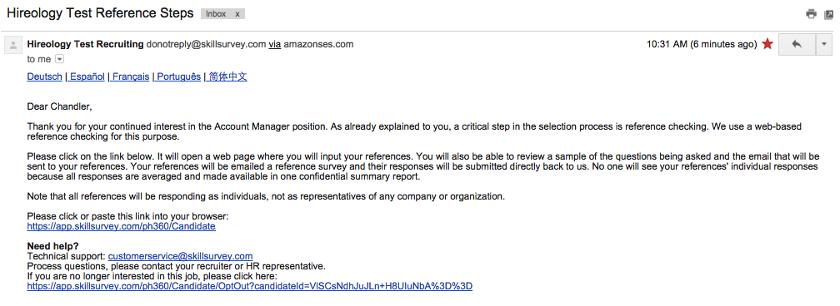Viewport: 840px width, 306px height.
Task: Switch language to Français
Action: point(131,77)
